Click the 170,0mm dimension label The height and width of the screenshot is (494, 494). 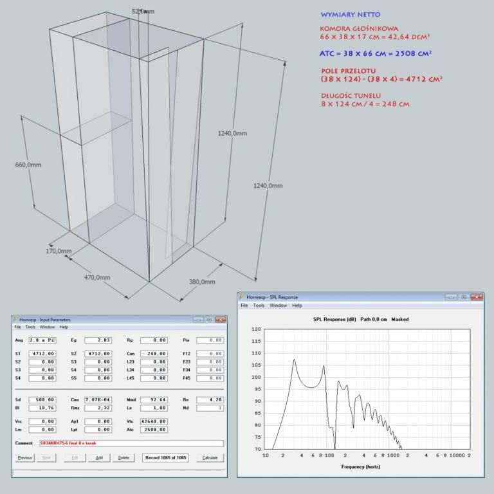pyautogui.click(x=59, y=251)
